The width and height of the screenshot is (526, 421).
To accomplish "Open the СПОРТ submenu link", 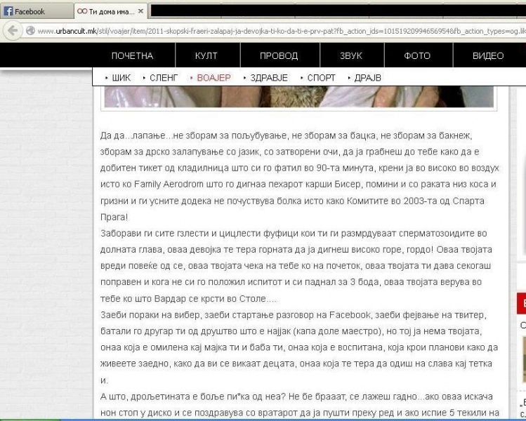I will pyautogui.click(x=321, y=78).
